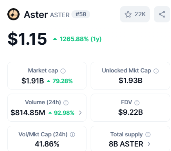This screenshot has width=171, height=151.
Task: Click the Aster coin logo
Action: point(13,14)
